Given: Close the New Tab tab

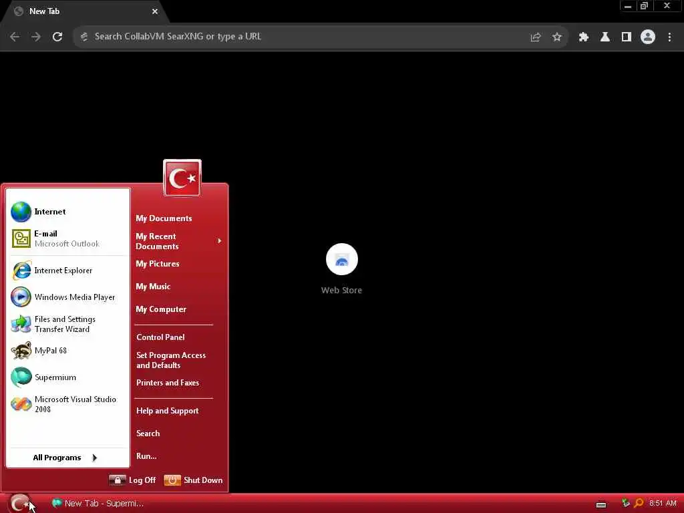Looking at the screenshot, I should point(155,11).
